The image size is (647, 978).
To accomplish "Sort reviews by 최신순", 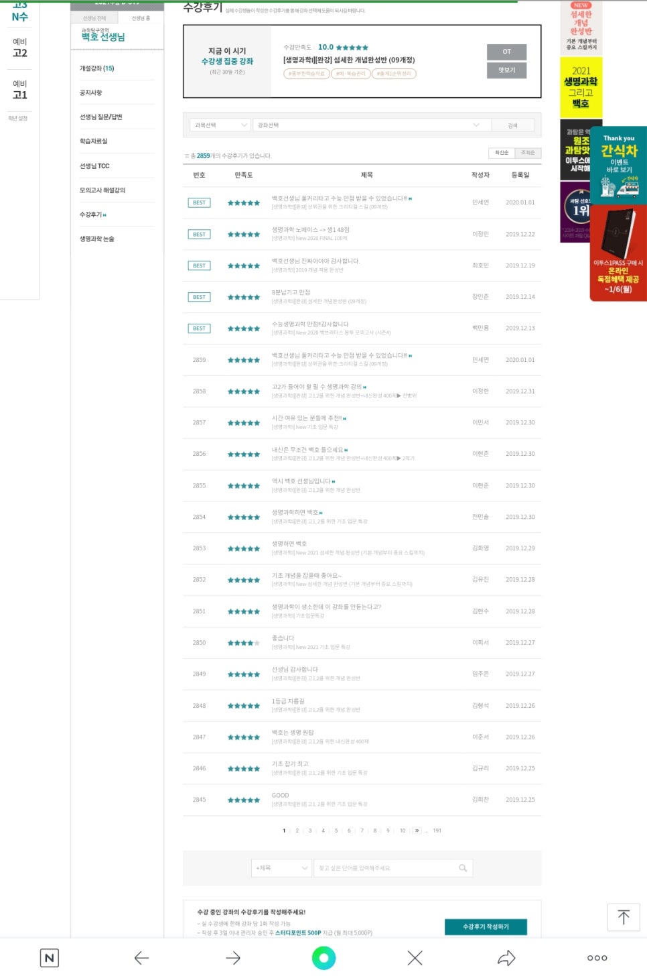I will pos(502,153).
